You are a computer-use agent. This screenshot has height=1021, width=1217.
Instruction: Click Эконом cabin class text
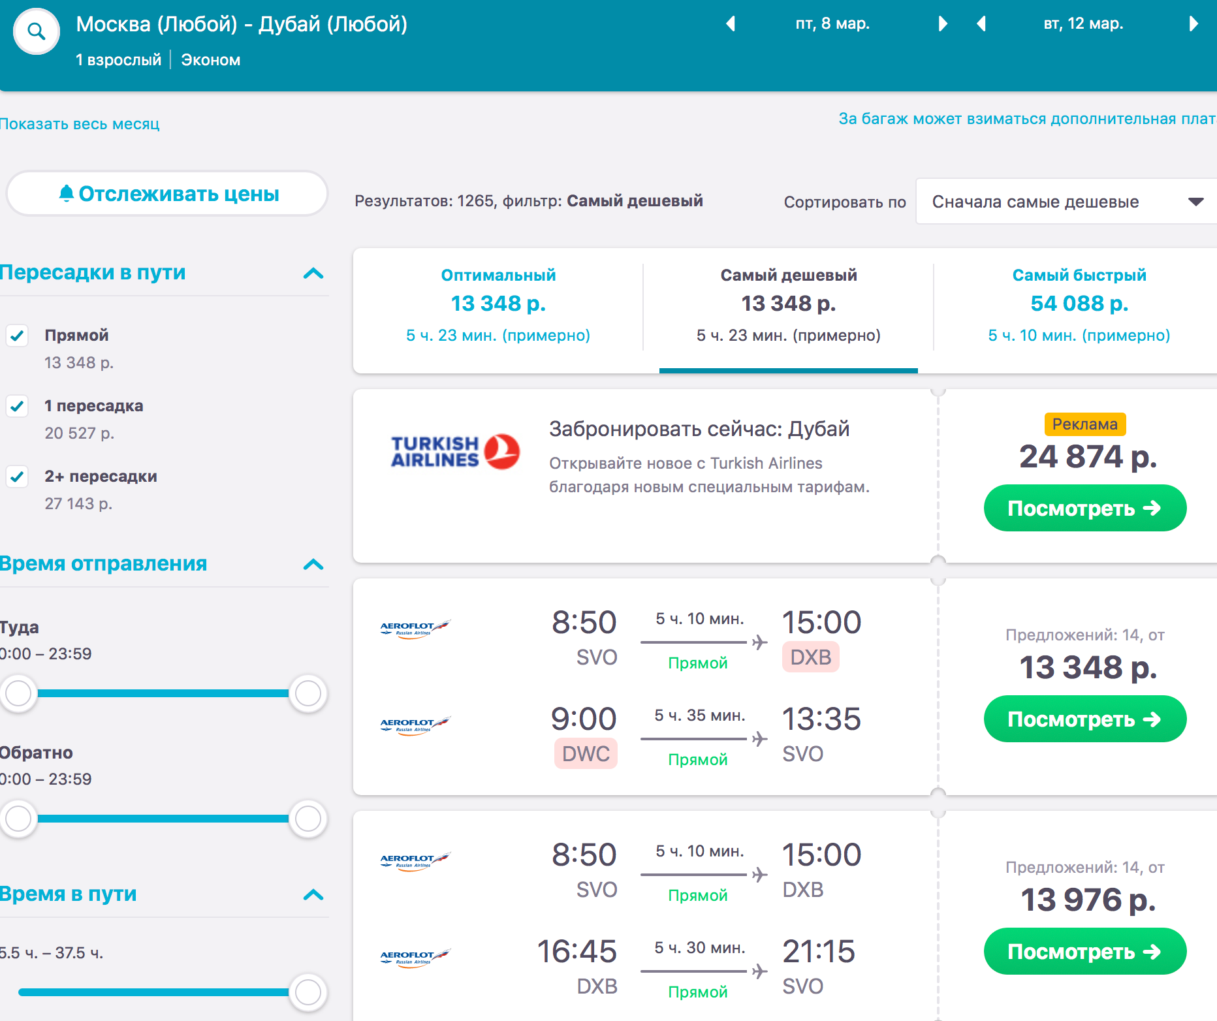pyautogui.click(x=210, y=60)
